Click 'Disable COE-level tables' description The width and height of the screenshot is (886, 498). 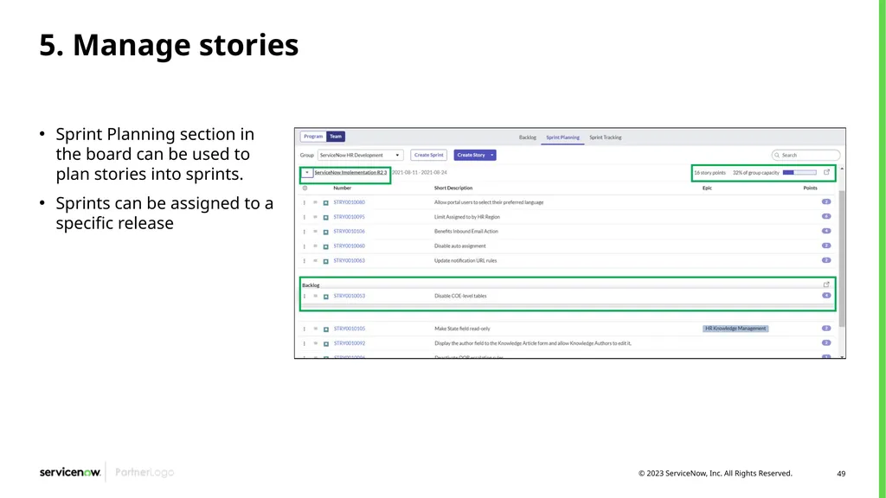[460, 296]
